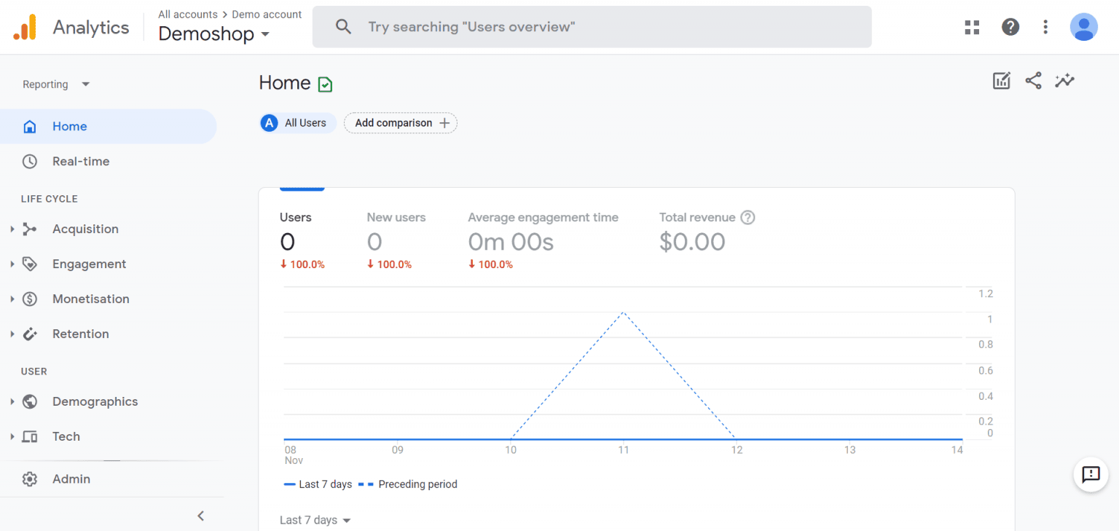The image size is (1119, 531).
Task: Open the Reporting dropdown selector
Action: pyautogui.click(x=56, y=84)
